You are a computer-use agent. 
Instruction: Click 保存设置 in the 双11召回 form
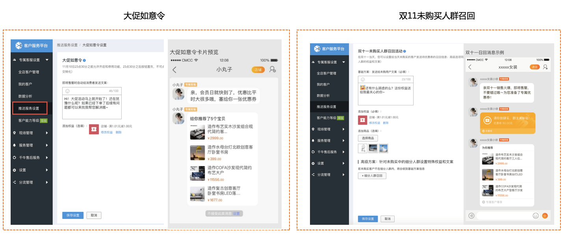(x=368, y=219)
